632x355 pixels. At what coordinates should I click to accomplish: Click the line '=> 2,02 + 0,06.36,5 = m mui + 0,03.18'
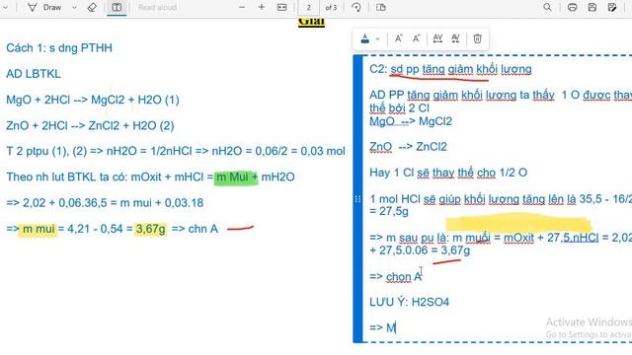105,203
